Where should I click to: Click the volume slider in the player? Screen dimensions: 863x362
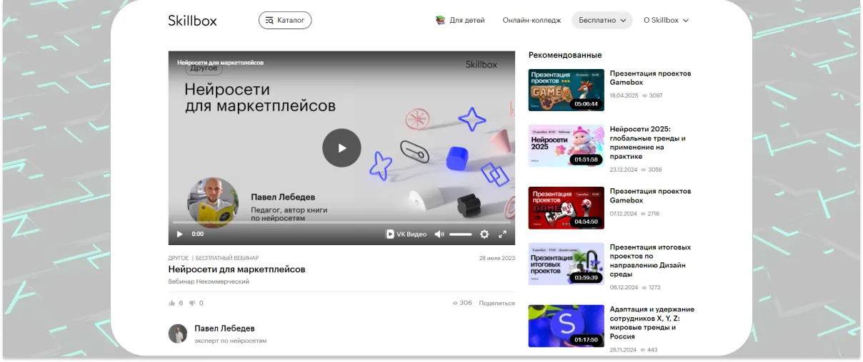(x=461, y=234)
